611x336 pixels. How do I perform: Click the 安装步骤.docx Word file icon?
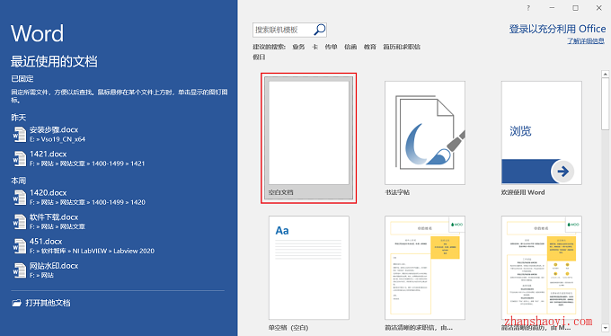click(20, 135)
